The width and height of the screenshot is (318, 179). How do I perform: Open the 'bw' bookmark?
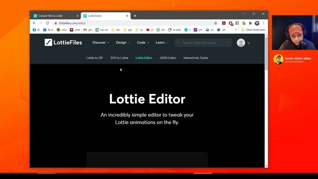click(x=160, y=30)
